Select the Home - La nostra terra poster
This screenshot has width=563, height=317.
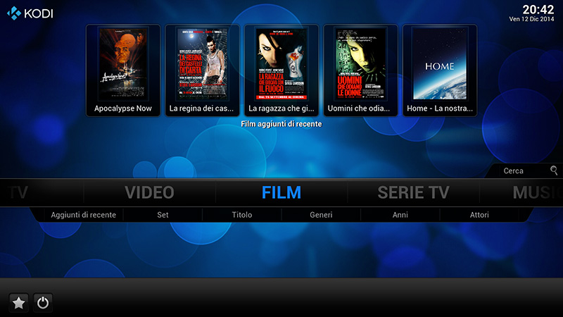pyautogui.click(x=440, y=70)
